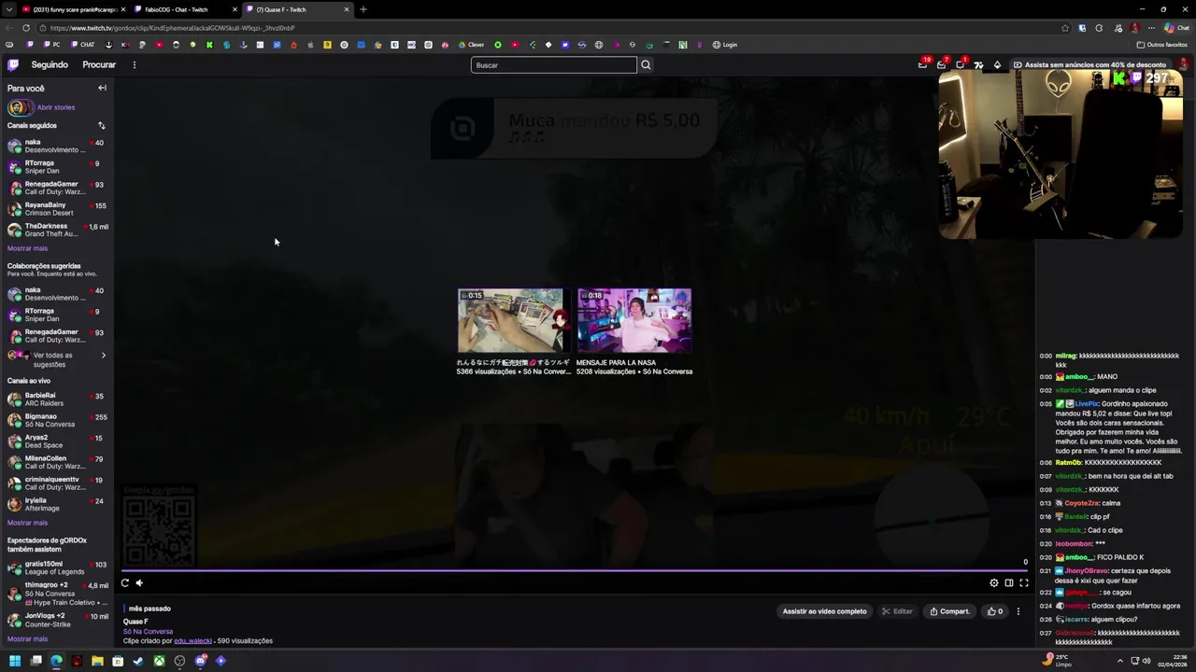Expand 'Ver todas as sugestões'
The height and width of the screenshot is (672, 1196).
click(x=57, y=359)
